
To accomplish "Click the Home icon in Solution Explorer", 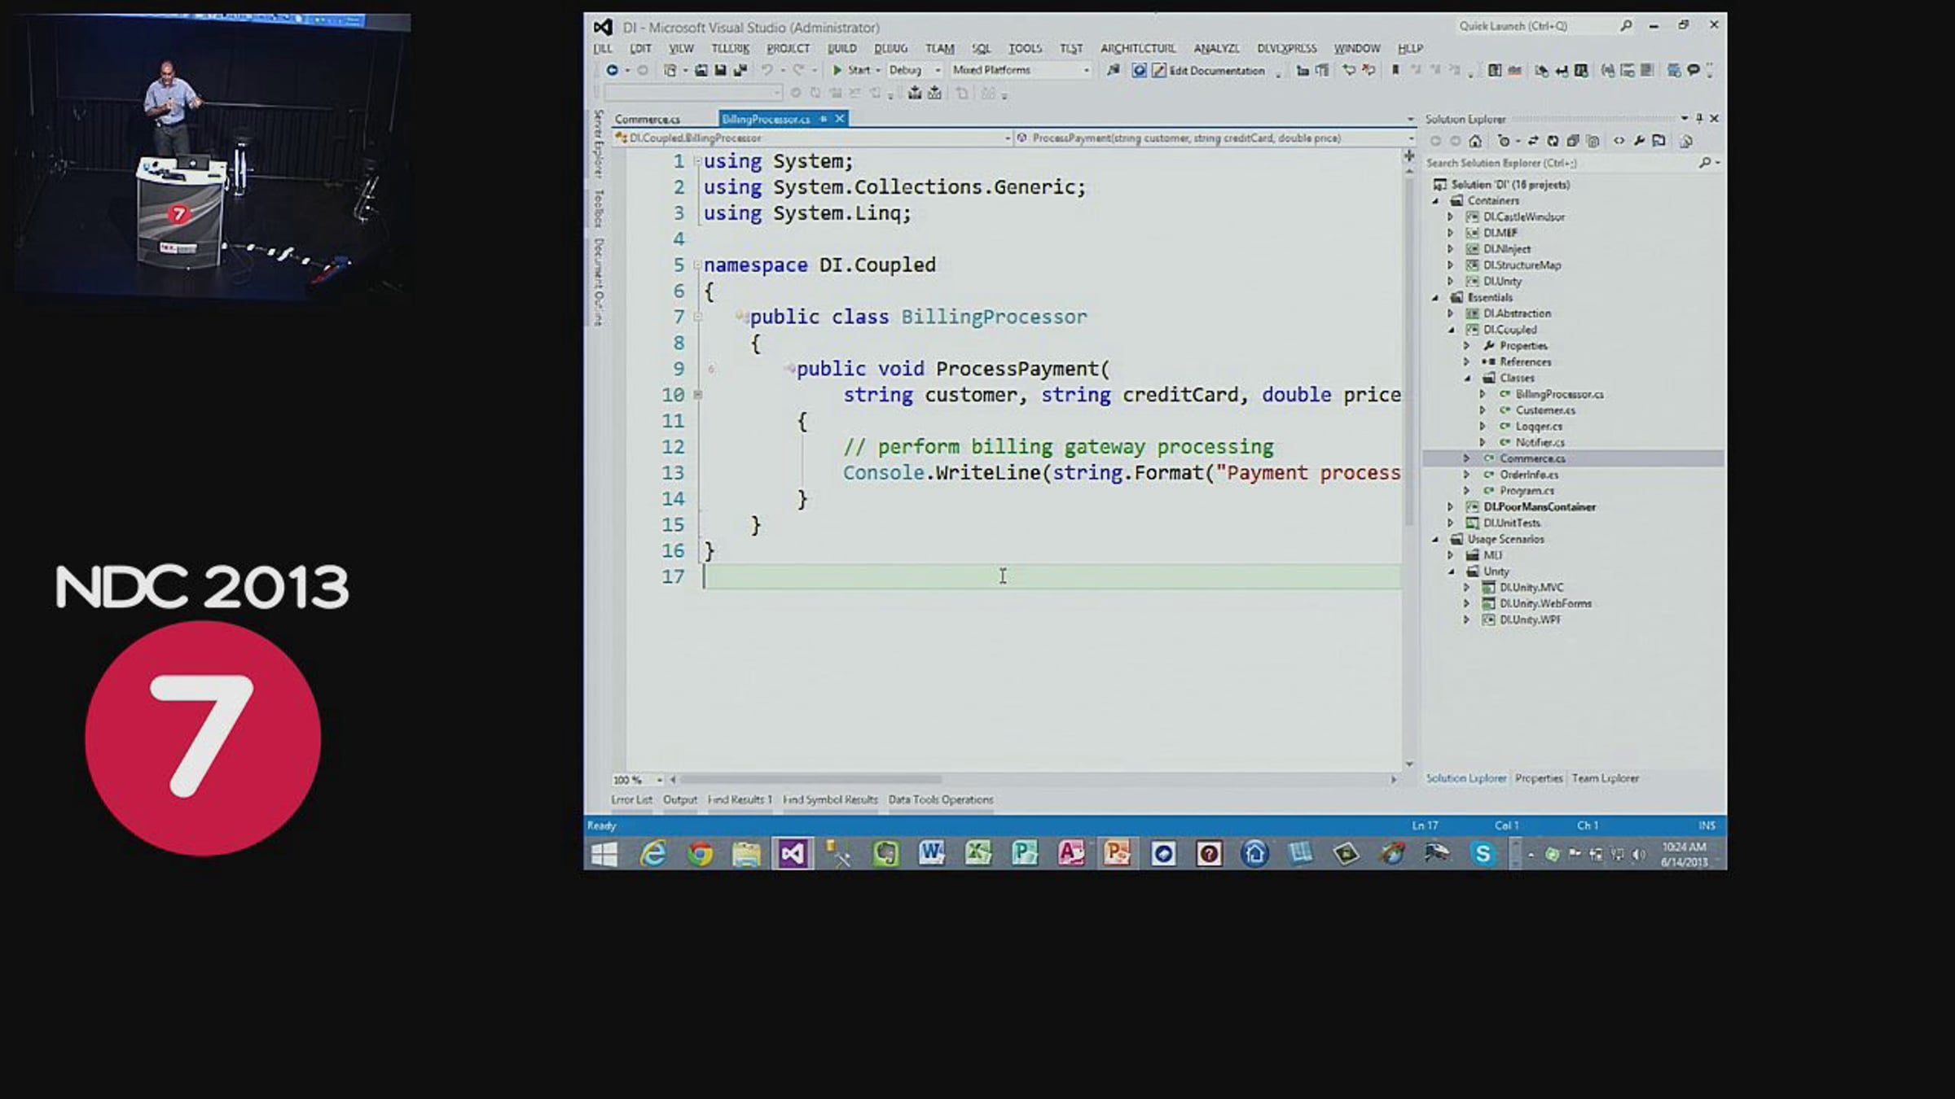I will tap(1475, 141).
